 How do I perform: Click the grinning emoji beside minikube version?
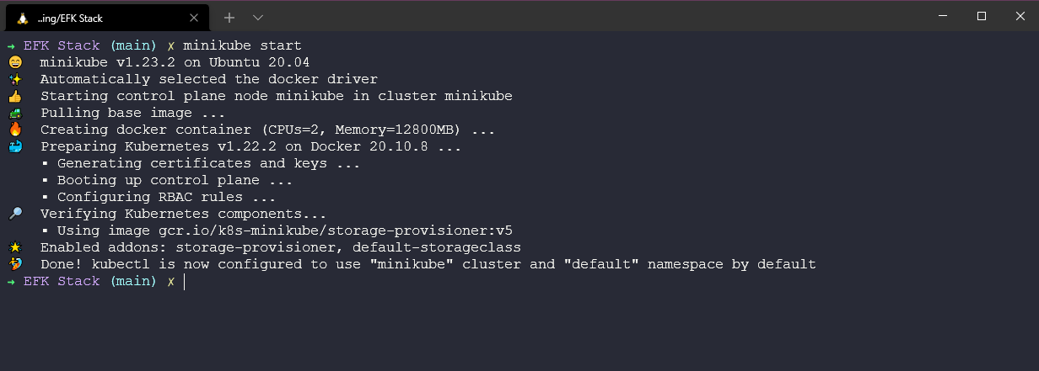(x=15, y=62)
